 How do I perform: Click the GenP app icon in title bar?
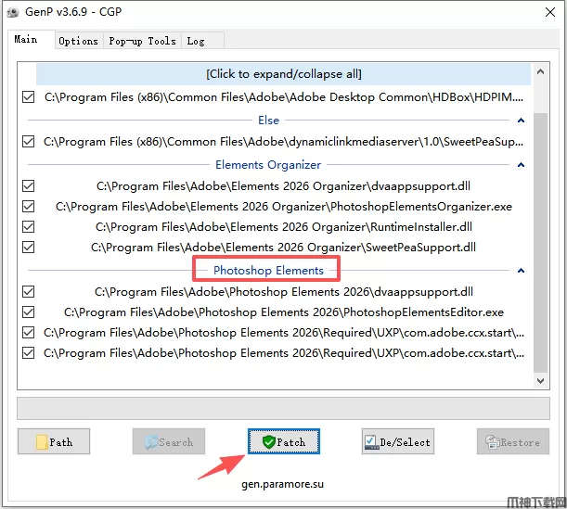click(13, 12)
